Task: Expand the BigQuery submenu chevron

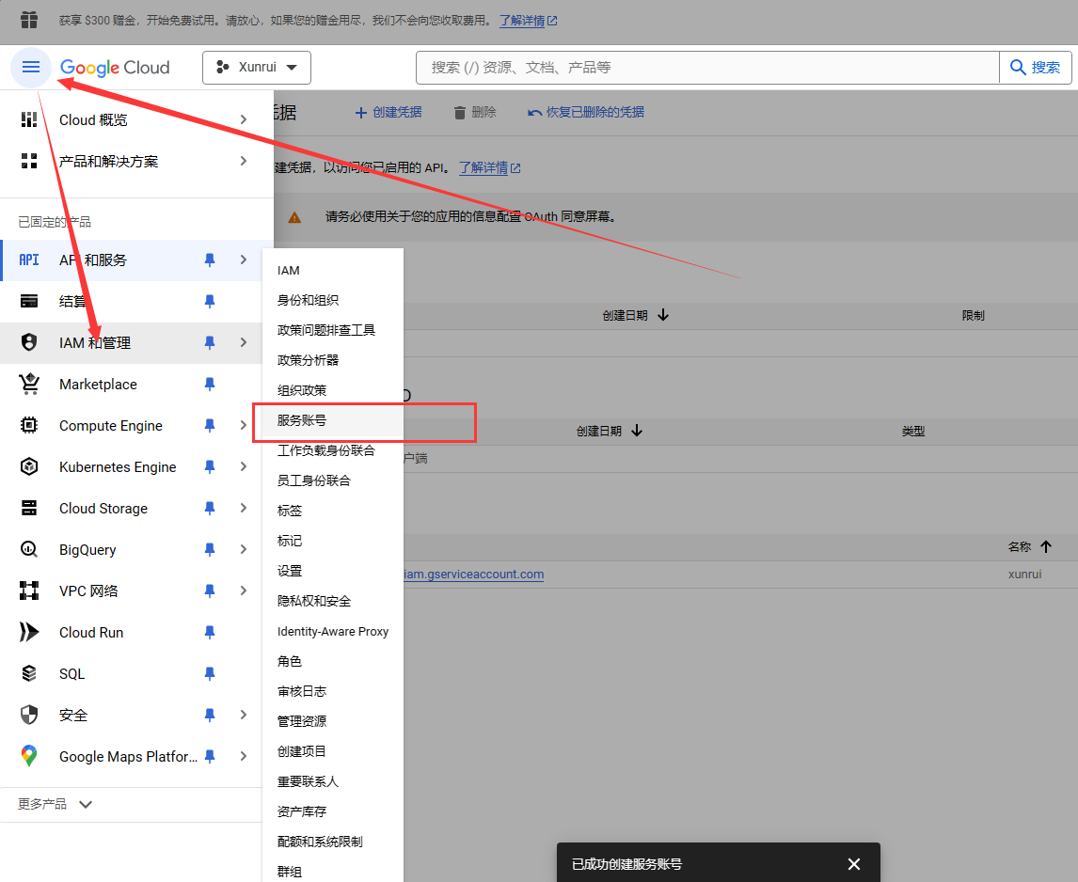Action: 244,549
